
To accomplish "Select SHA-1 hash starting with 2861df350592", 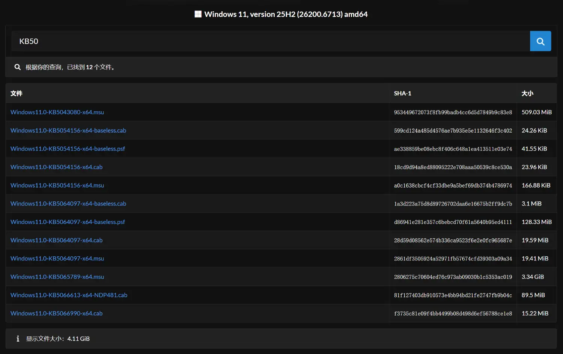I will click(453, 259).
